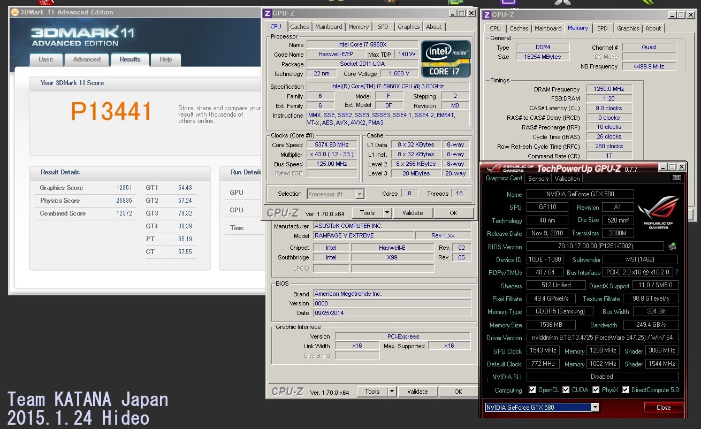This screenshot has height=429, width=701.
Task: Click Validate in CPU-Z Mainboard window
Action: pyautogui.click(x=417, y=392)
